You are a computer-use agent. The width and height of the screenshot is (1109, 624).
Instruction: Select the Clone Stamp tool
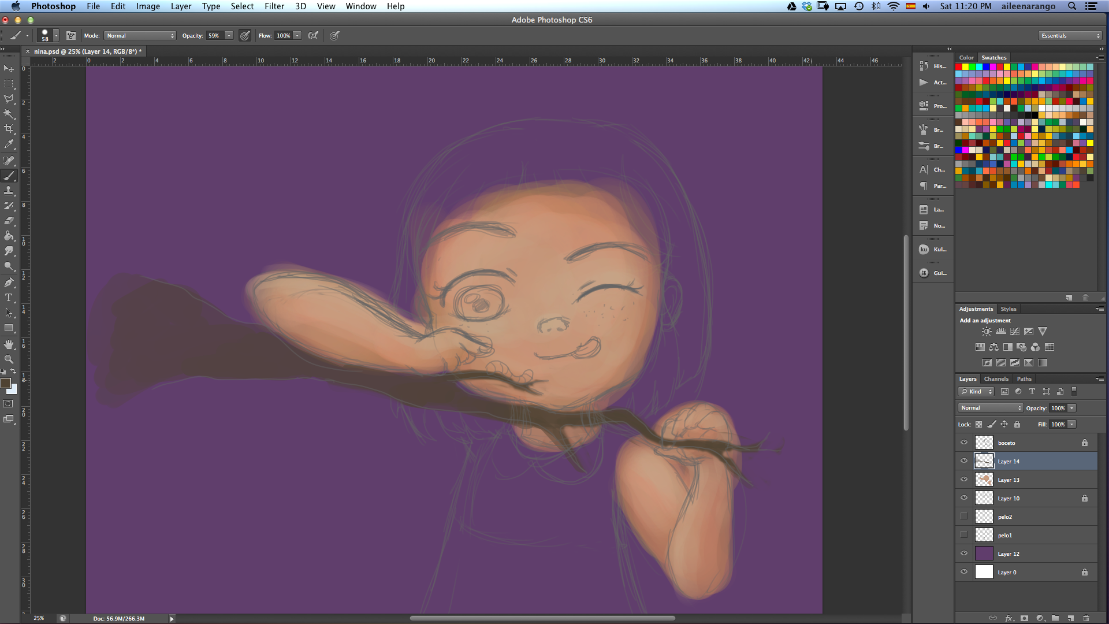(x=9, y=191)
